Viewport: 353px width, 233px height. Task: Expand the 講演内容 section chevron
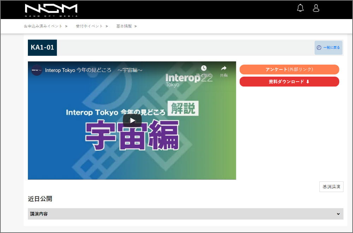338,214
